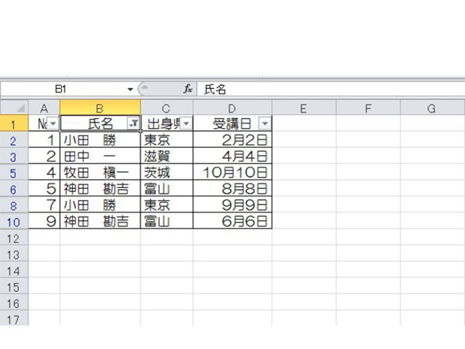Open the 受講日 filter dropdown arrow

tap(265, 124)
